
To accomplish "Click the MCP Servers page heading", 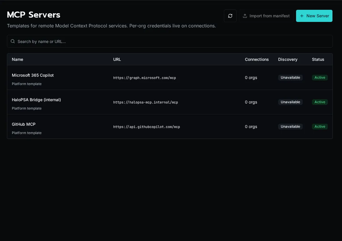I will pyautogui.click(x=34, y=15).
